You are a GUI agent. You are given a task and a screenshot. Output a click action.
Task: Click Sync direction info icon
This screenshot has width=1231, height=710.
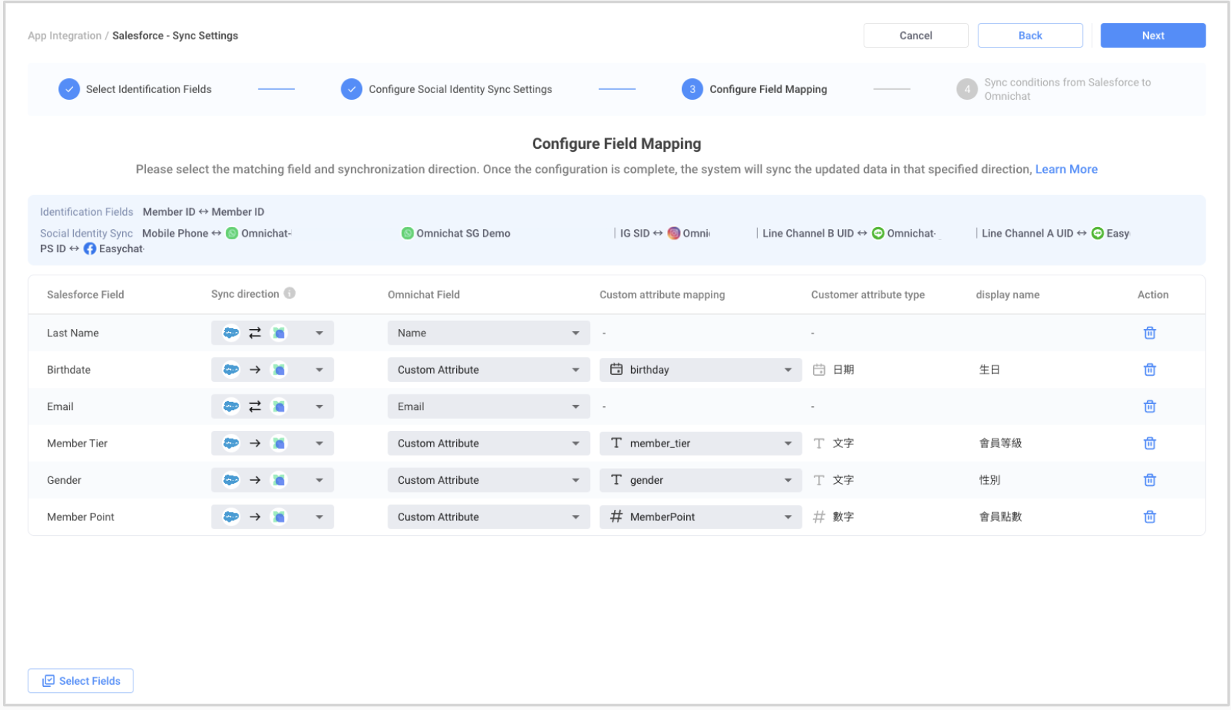(290, 293)
